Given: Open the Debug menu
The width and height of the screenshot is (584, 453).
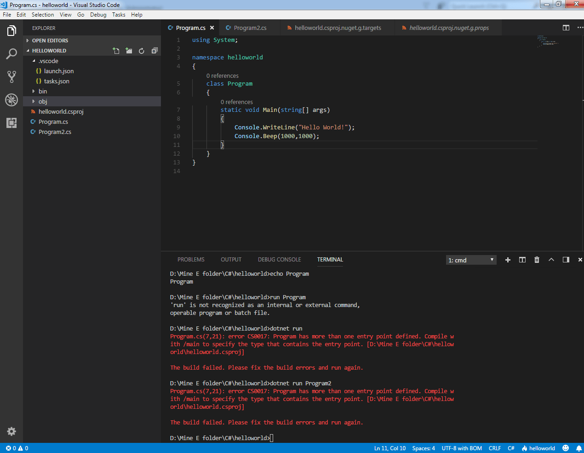Looking at the screenshot, I should click(98, 15).
